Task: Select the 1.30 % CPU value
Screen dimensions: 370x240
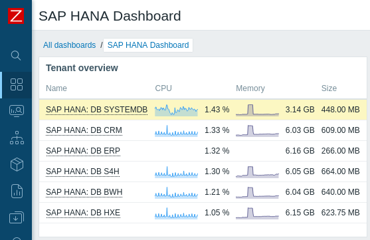Action: pyautogui.click(x=217, y=172)
